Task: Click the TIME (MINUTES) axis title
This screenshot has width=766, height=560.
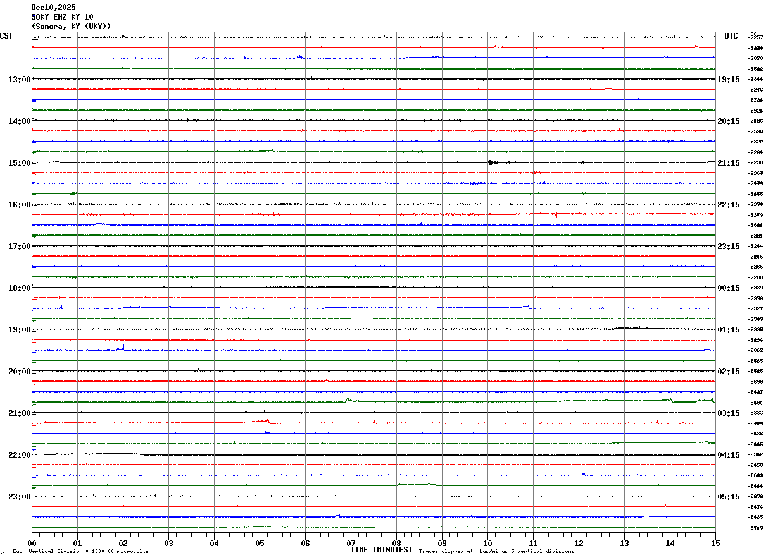Action: (x=381, y=550)
